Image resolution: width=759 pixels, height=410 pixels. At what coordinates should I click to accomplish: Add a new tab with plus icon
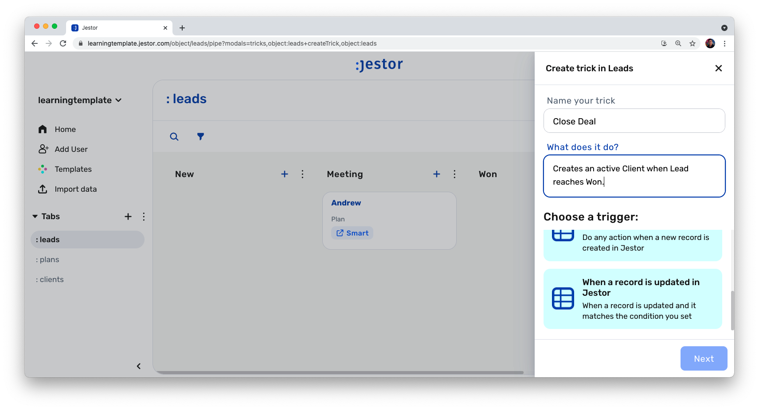[x=128, y=217]
